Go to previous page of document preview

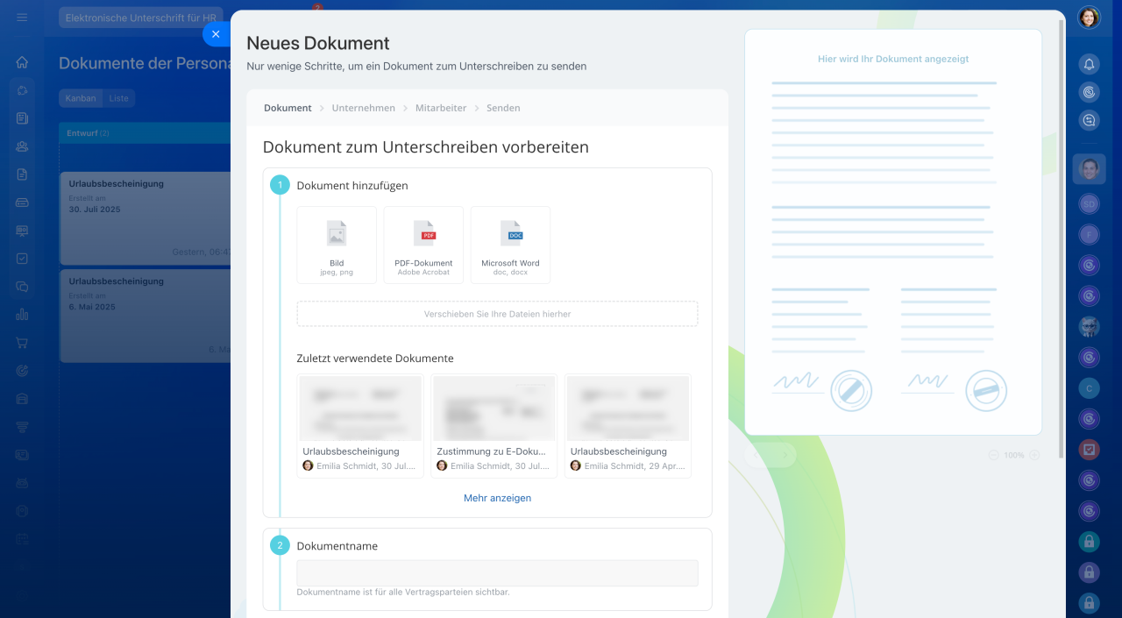coord(758,455)
